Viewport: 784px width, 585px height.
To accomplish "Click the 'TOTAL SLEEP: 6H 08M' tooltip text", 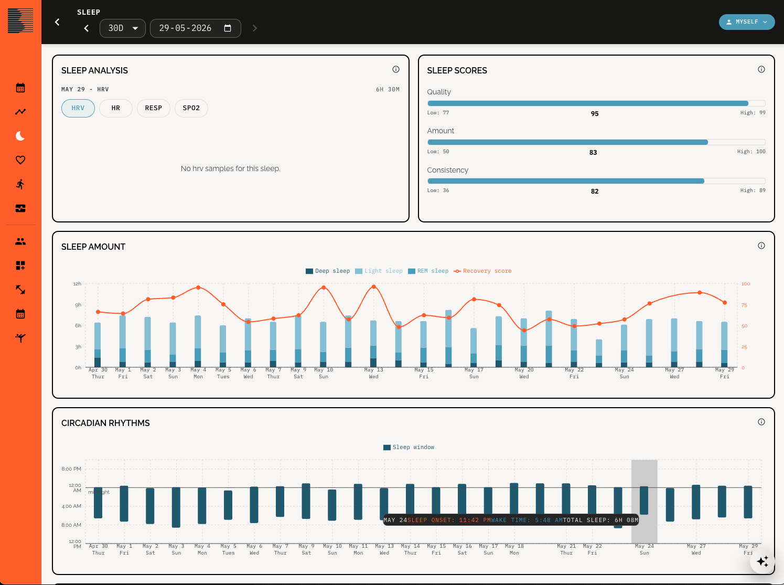I will (x=600, y=520).
